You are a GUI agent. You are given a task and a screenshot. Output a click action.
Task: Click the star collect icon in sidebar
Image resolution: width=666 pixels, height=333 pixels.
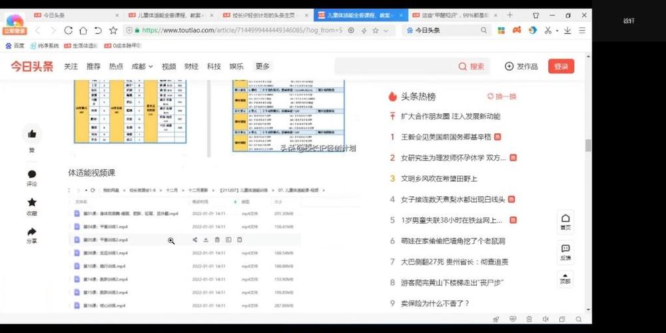(x=32, y=202)
